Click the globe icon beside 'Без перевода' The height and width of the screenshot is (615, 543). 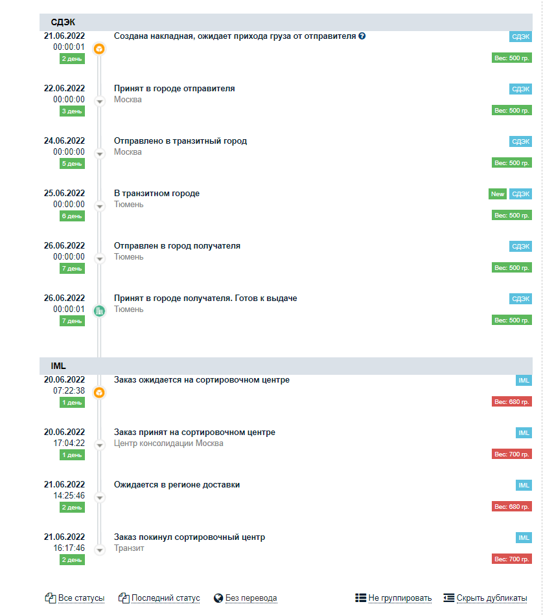pyautogui.click(x=218, y=598)
